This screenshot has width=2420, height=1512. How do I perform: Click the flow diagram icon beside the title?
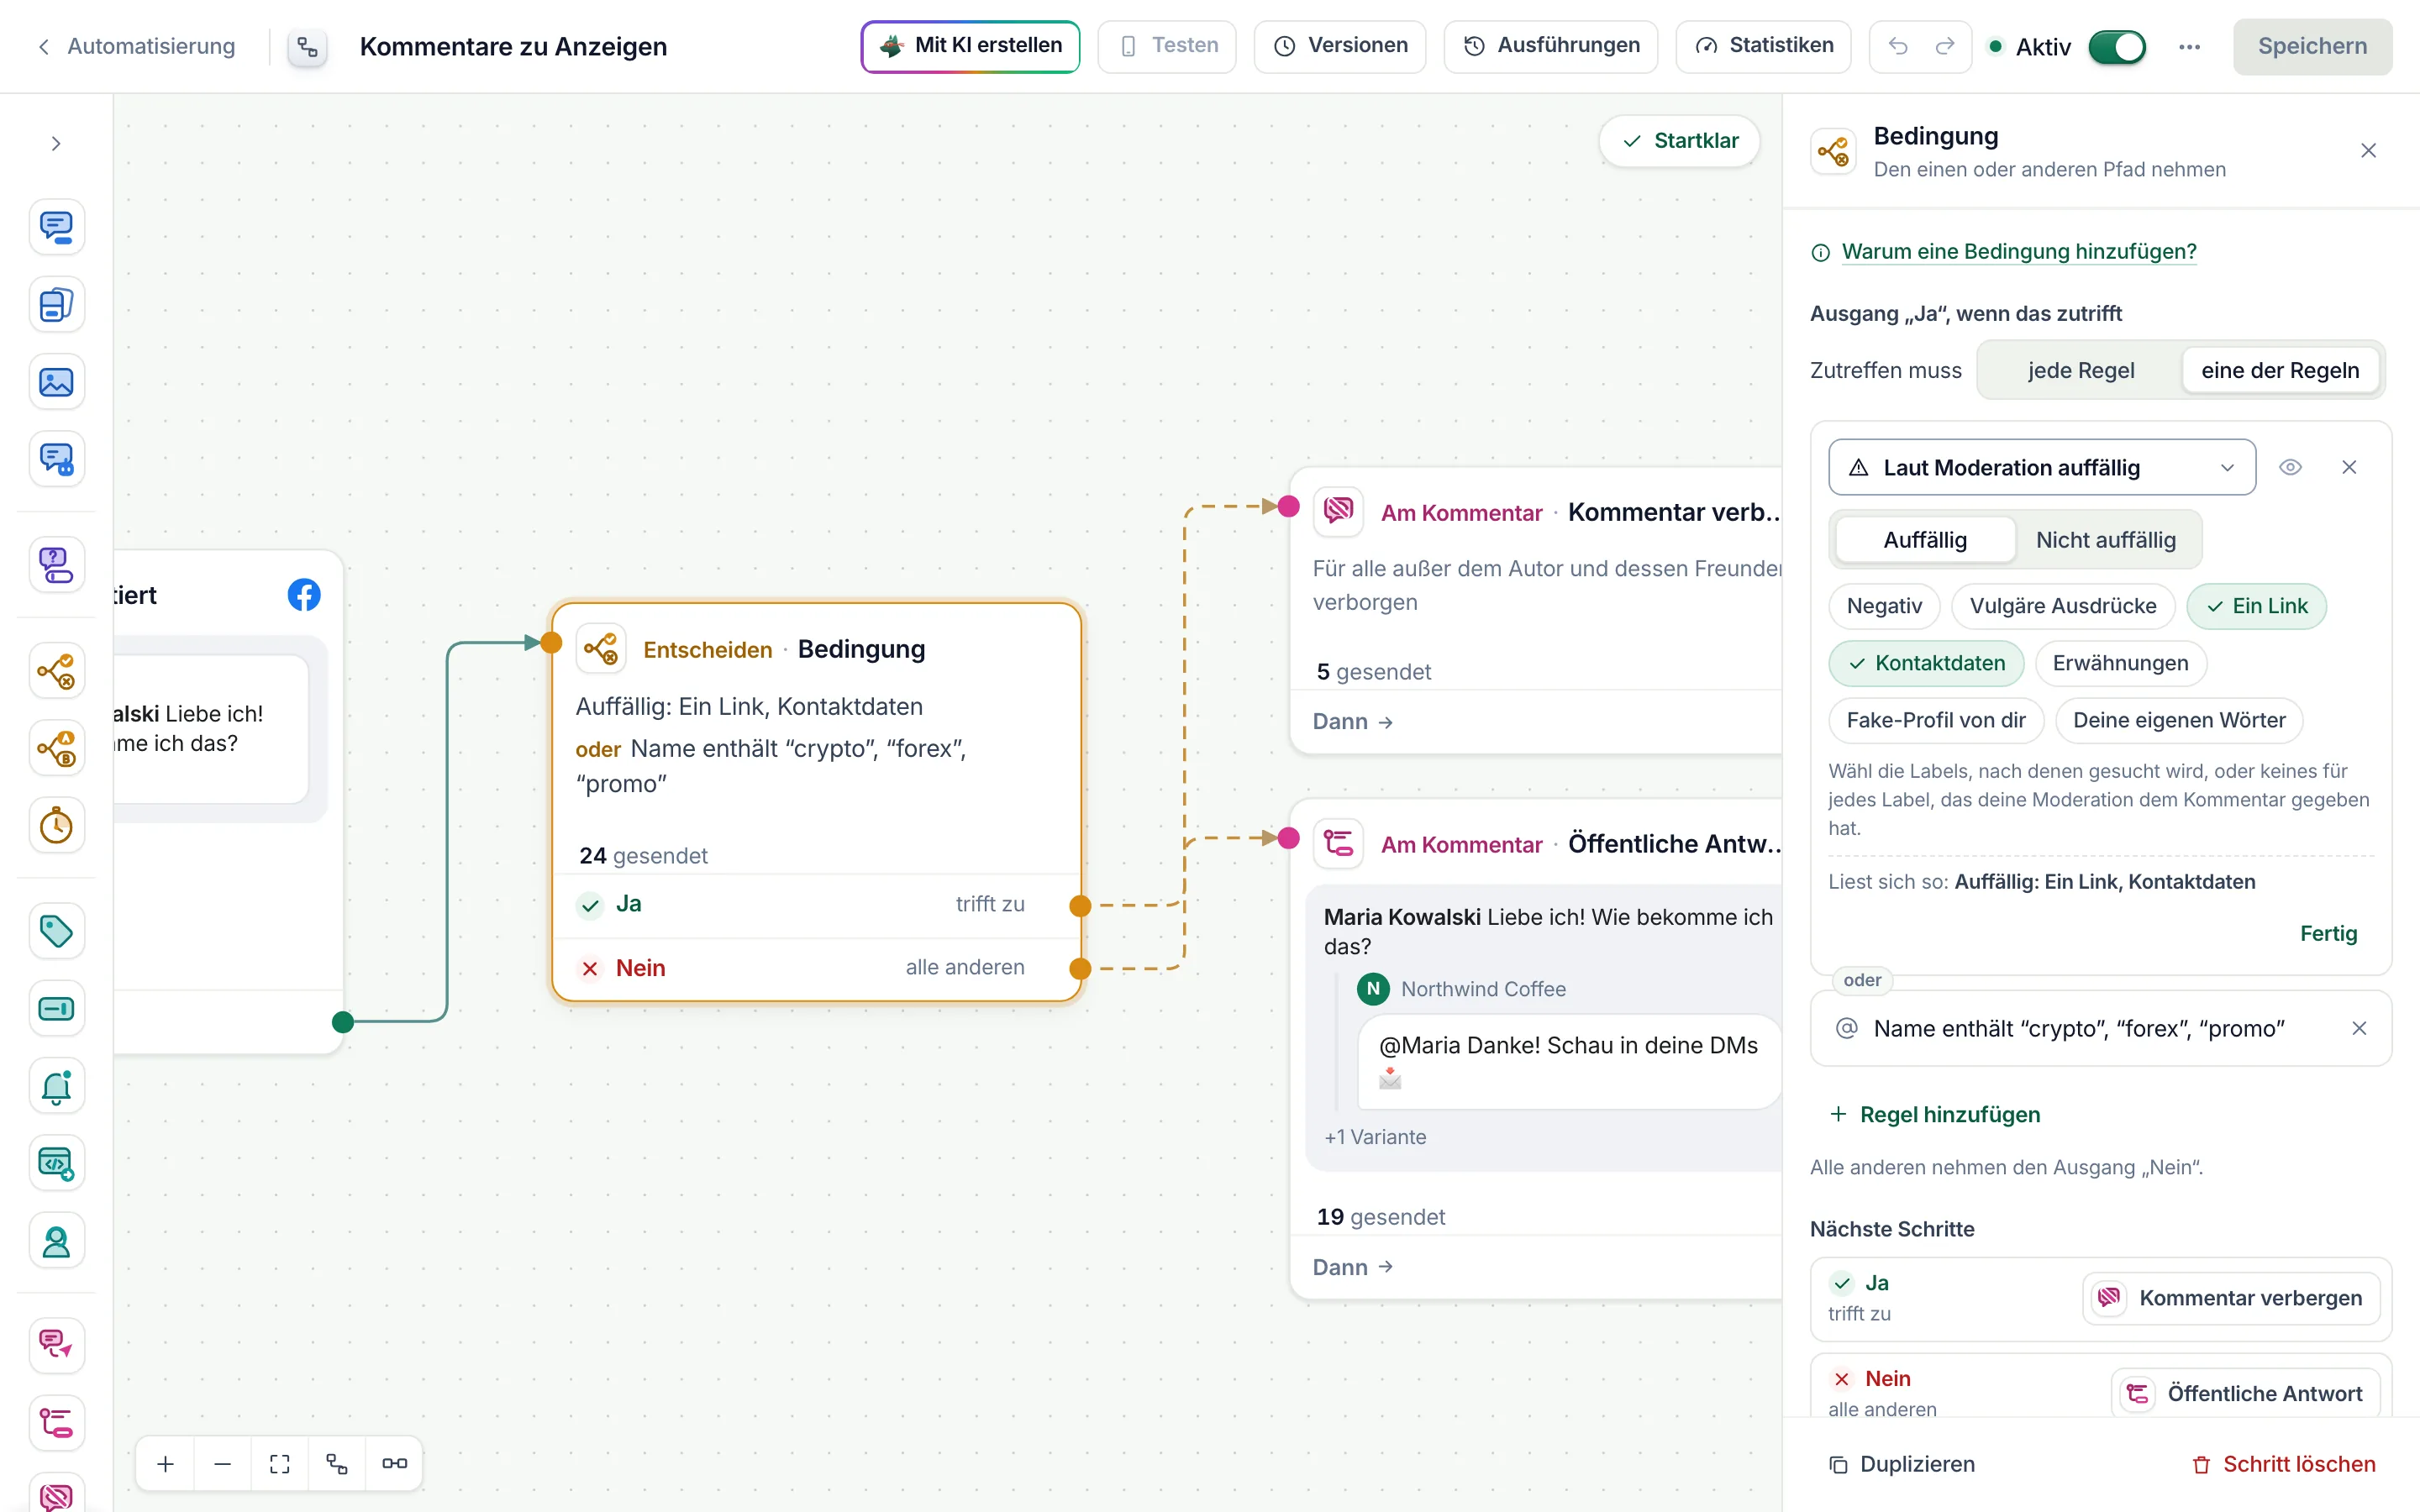tap(308, 47)
